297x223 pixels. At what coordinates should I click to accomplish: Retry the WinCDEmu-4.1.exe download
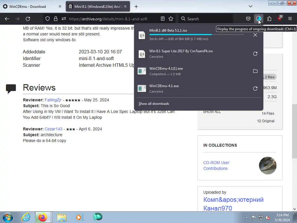tap(255, 89)
